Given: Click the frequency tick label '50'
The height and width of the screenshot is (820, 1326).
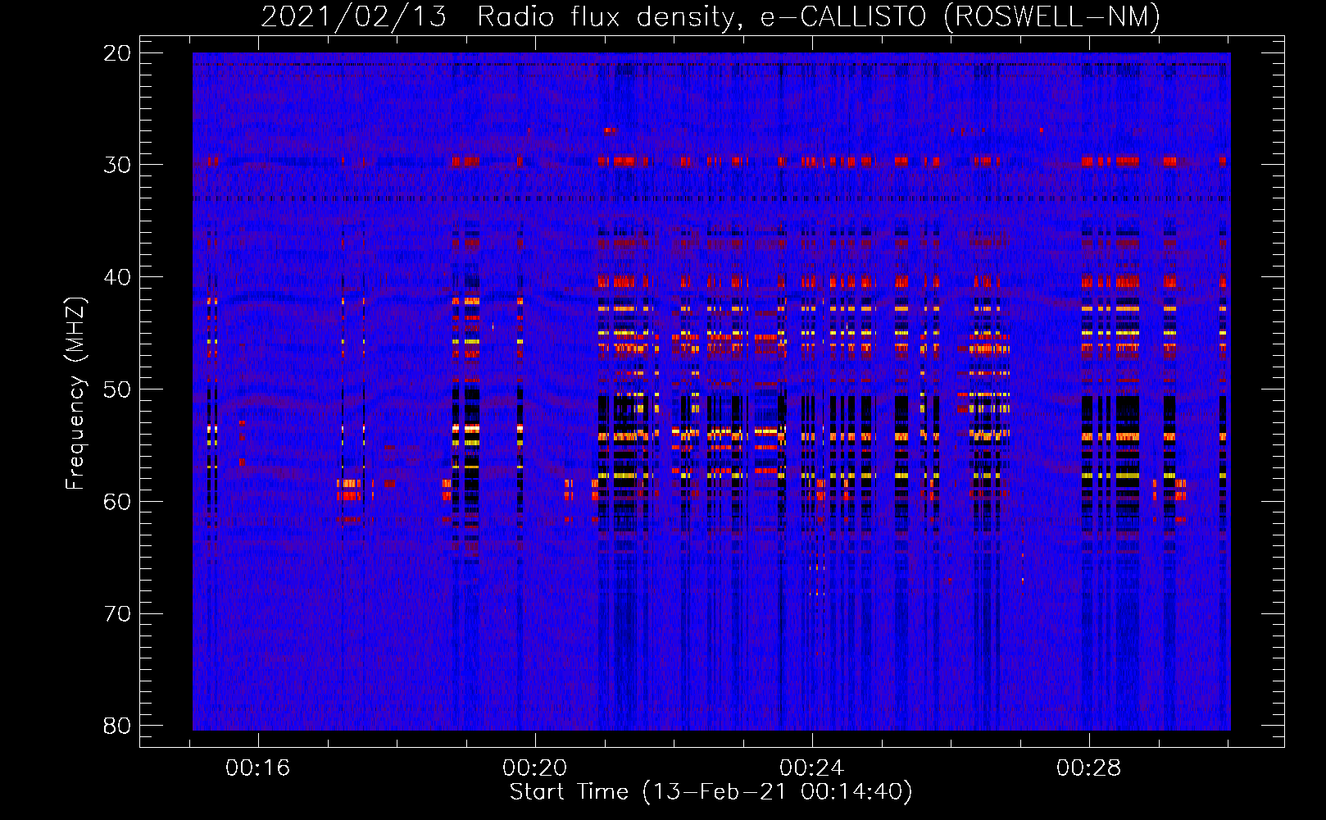Looking at the screenshot, I should click(117, 389).
